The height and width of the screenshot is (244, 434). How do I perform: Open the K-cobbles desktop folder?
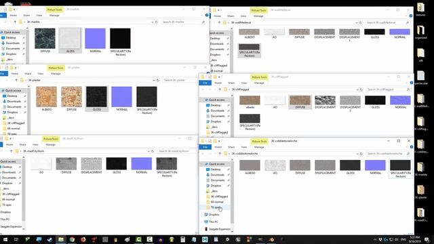(420, 146)
